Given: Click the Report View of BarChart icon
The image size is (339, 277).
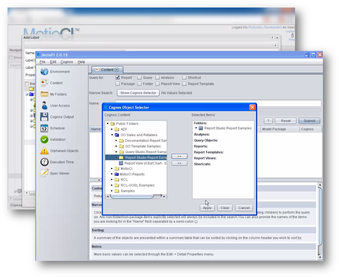Looking at the screenshot, I should coord(121,163).
